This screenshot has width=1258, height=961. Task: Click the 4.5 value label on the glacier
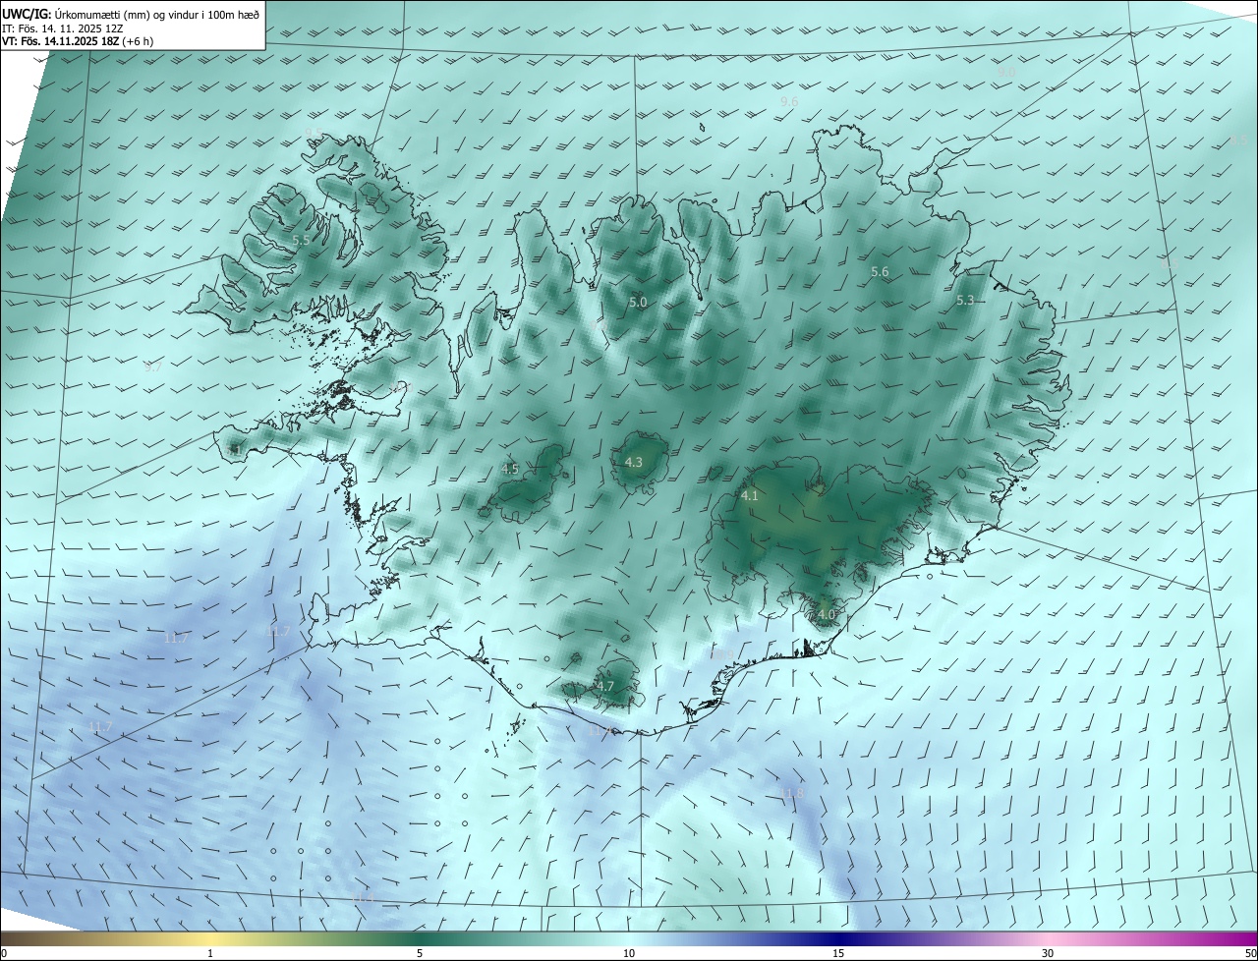coord(510,470)
